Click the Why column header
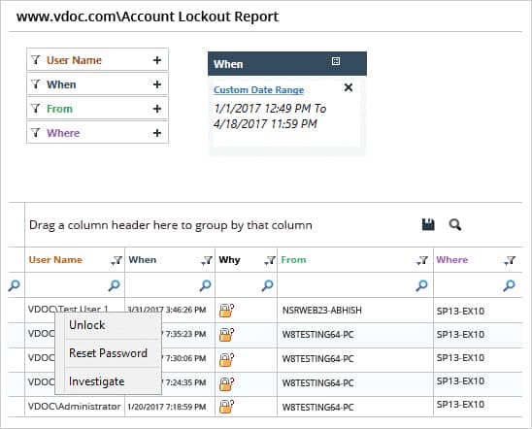Image resolution: width=532 pixels, height=429 pixels. coord(229,260)
